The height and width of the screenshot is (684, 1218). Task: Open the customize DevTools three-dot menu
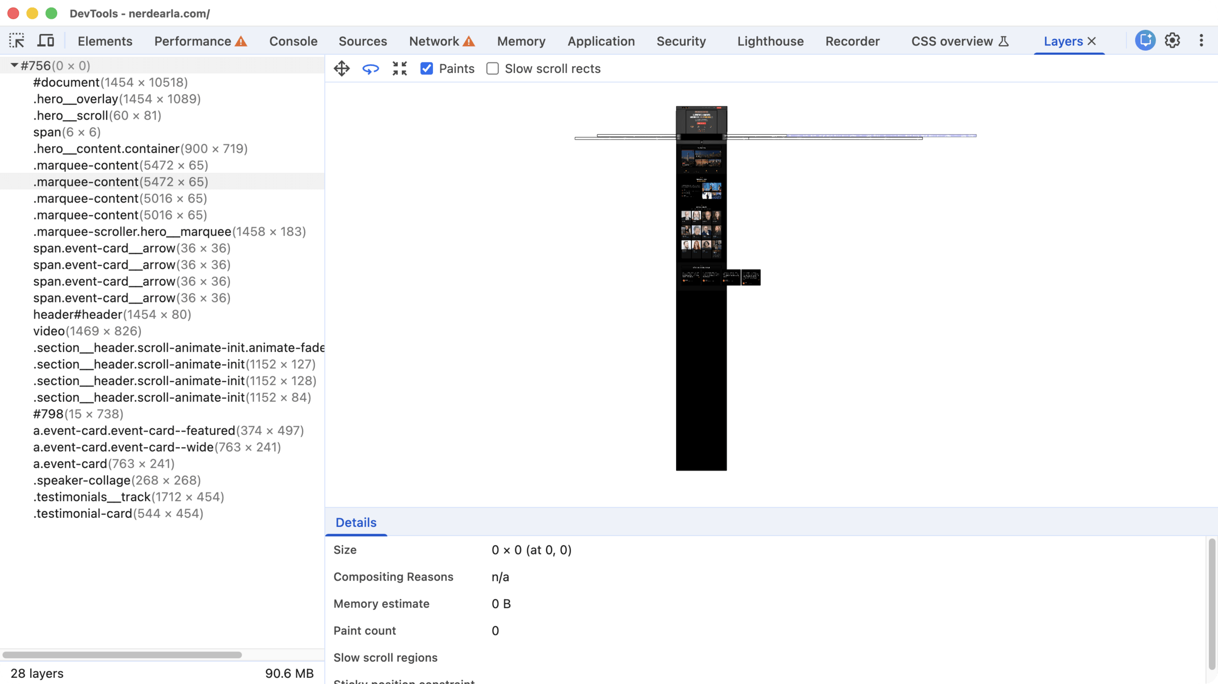pos(1201,41)
